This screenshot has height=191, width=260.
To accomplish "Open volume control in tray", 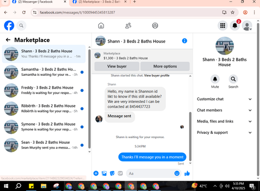I will pyautogui.click(x=227, y=186).
